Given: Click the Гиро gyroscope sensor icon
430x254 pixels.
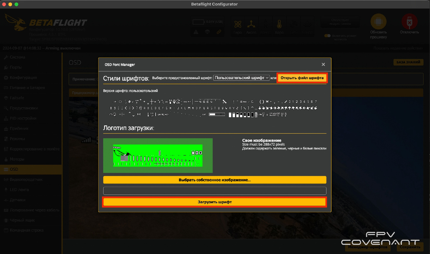Looking at the screenshot, I should coord(238,26).
